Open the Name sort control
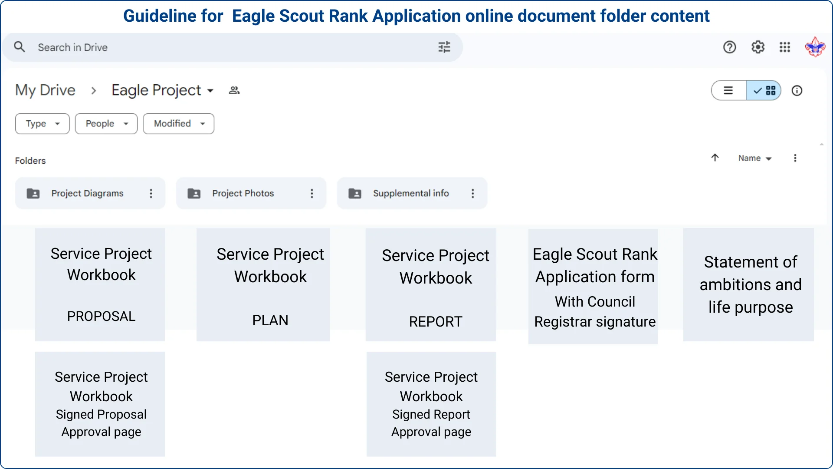 coord(755,158)
